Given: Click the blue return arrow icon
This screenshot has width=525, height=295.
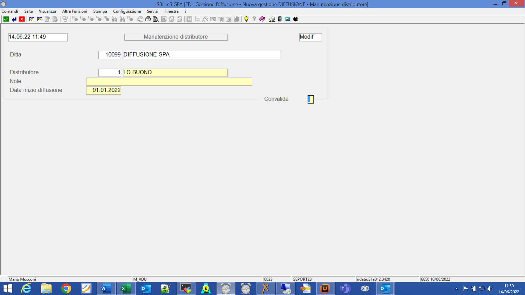Looking at the screenshot, I should click(x=14, y=19).
